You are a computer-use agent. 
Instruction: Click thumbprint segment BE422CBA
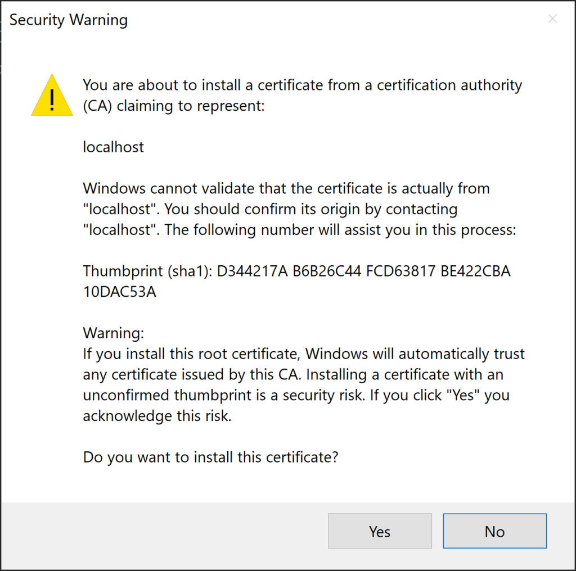(x=476, y=271)
